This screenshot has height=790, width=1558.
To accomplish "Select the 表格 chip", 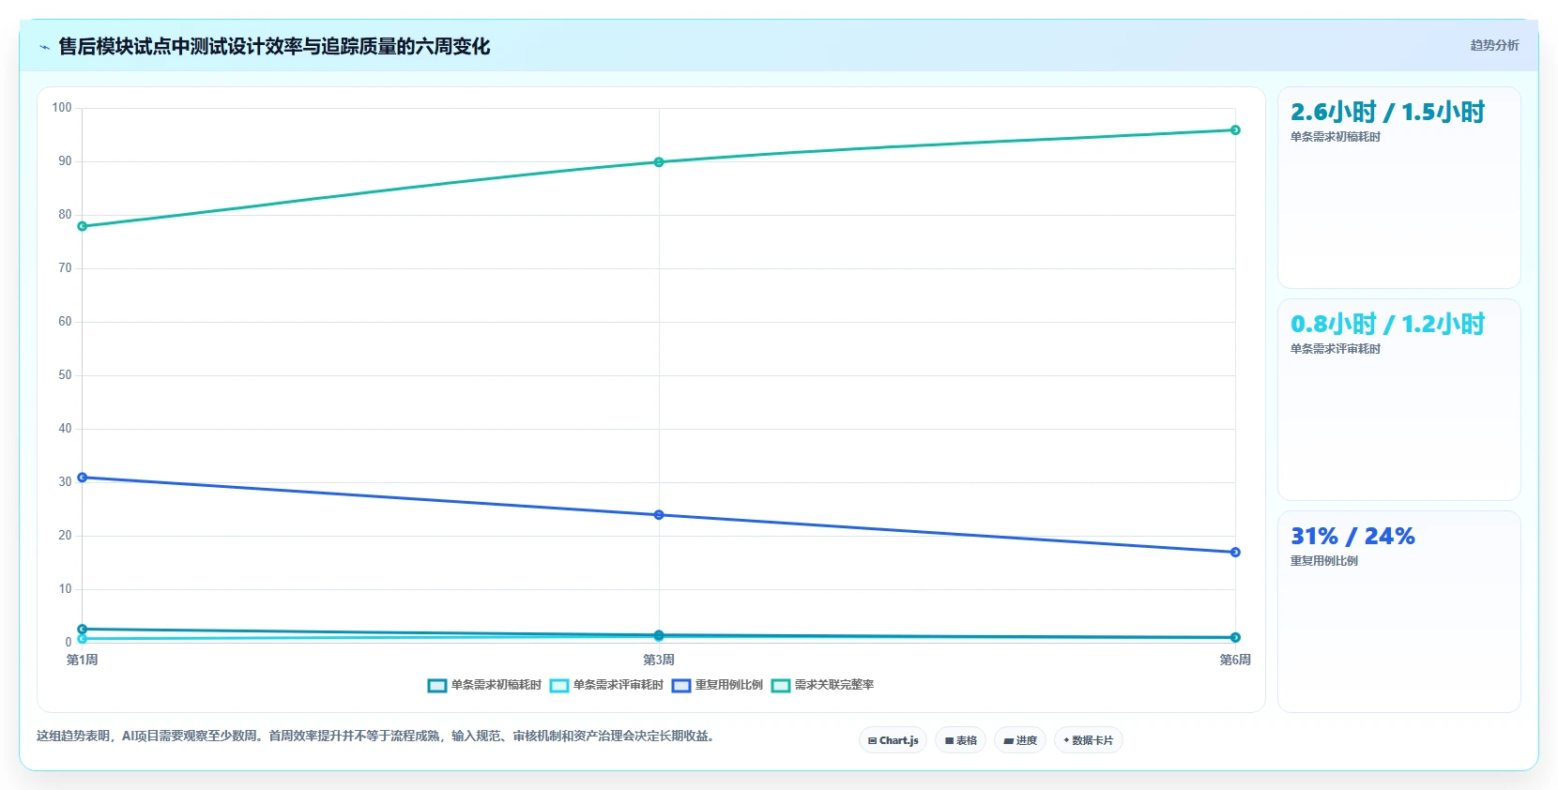I will point(960,740).
